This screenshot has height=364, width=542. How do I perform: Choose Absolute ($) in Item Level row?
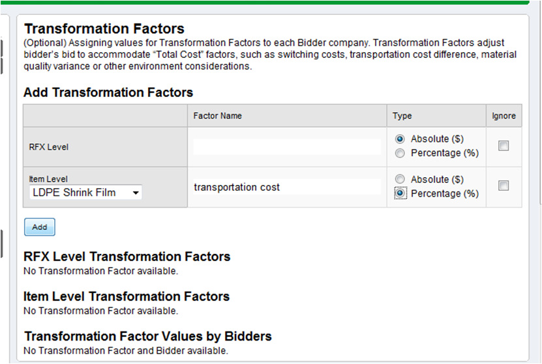point(400,179)
